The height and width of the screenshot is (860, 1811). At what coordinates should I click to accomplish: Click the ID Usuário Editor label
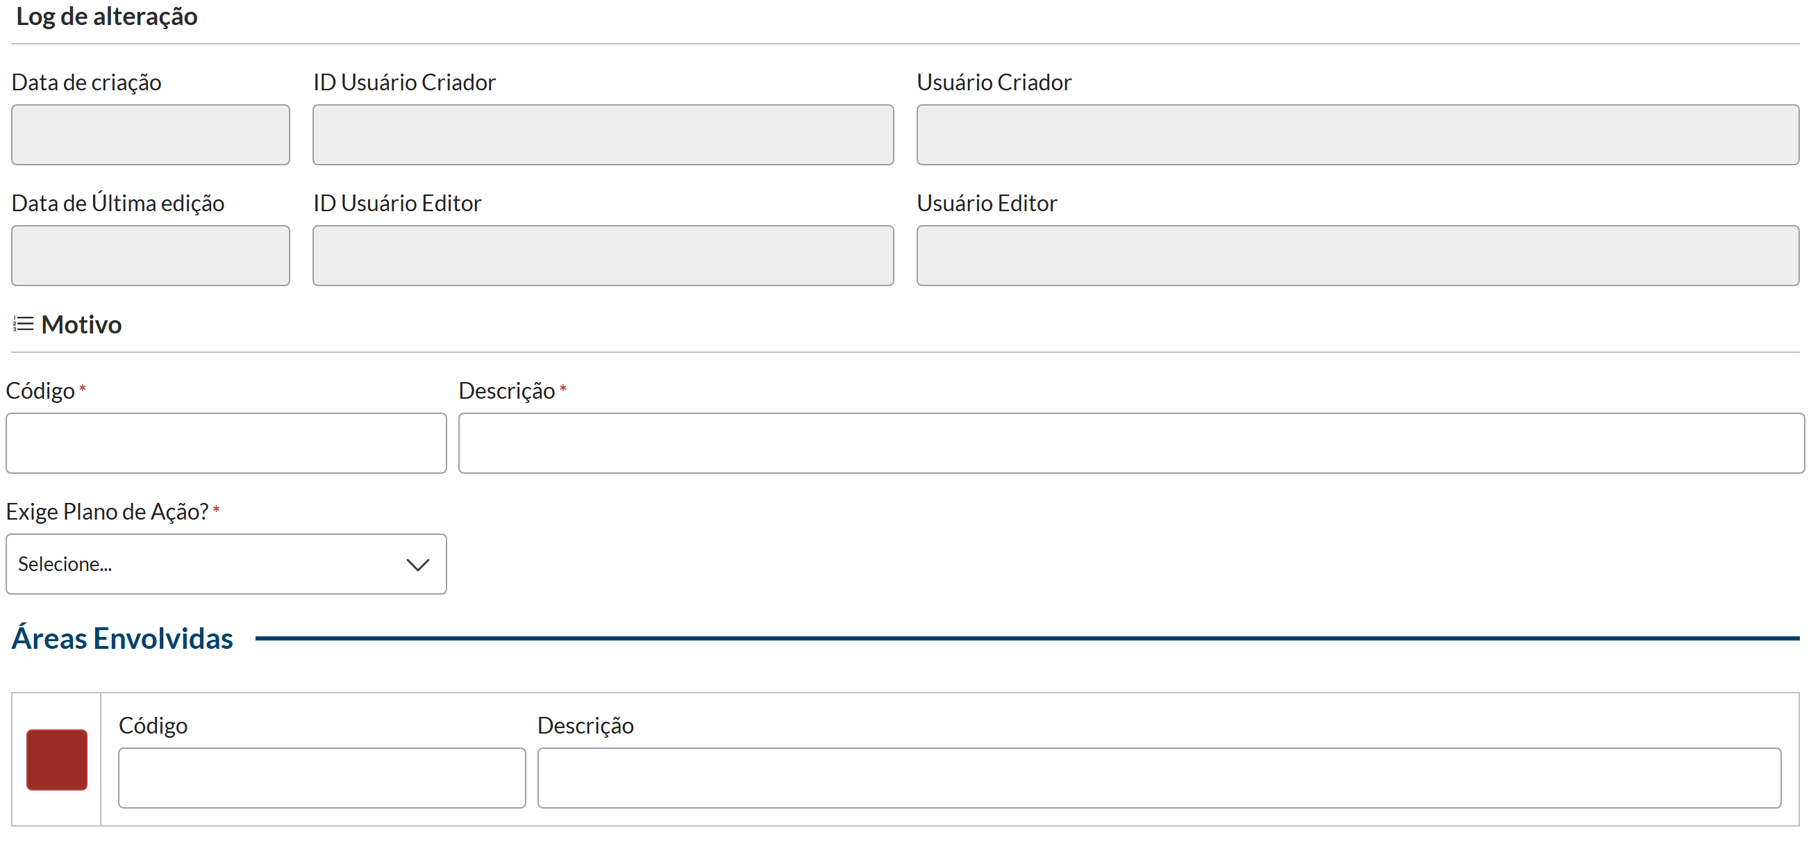pos(397,204)
